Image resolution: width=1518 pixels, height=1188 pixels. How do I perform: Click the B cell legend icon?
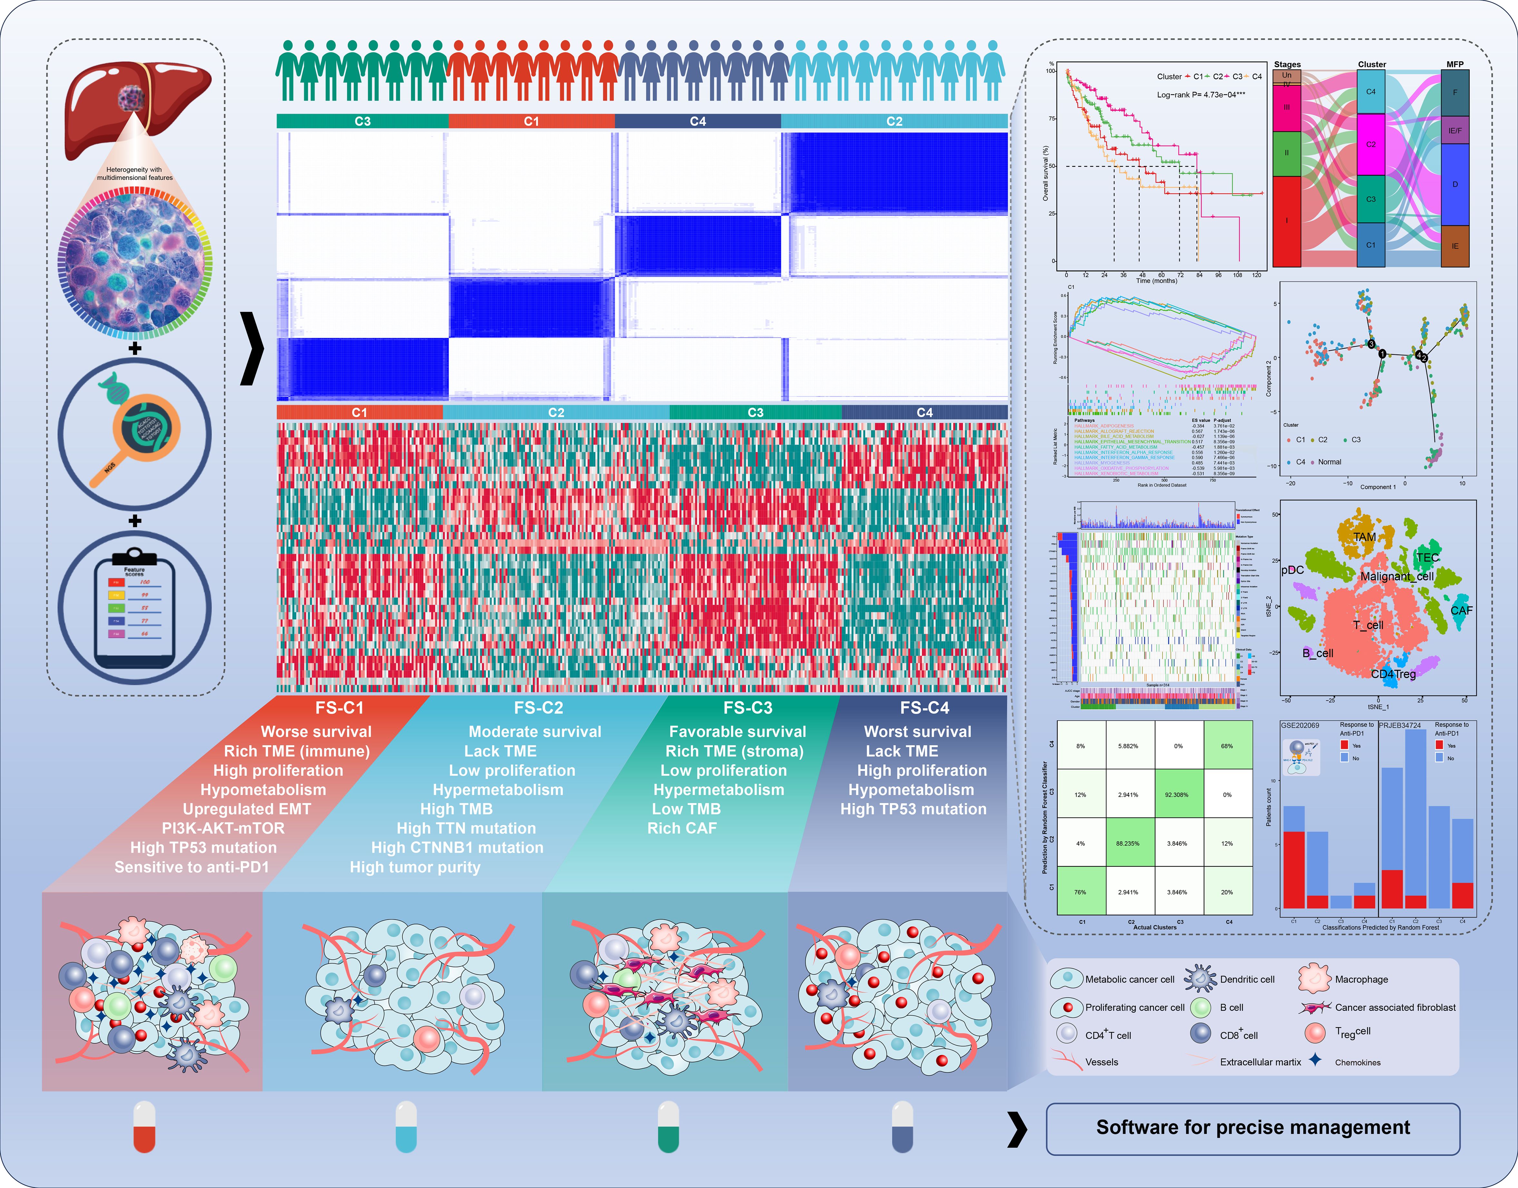pyautogui.click(x=1201, y=1007)
